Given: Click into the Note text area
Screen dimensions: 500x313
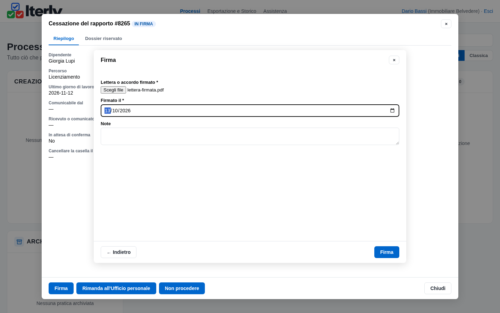Looking at the screenshot, I should click(250, 136).
